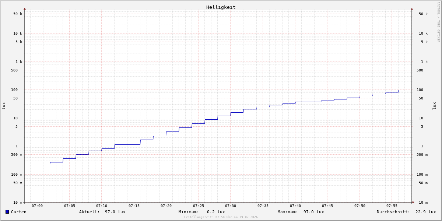442x221 pixels.
Task: Click the Maximum 97.0 lux value
Action: tap(313, 212)
